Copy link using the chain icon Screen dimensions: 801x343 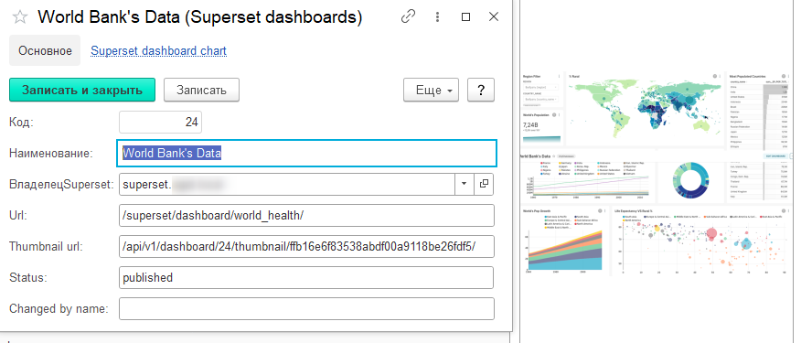point(408,16)
